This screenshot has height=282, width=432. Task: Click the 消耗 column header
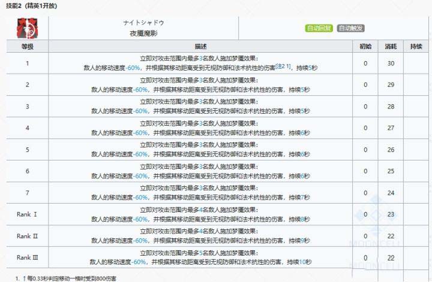[390, 46]
